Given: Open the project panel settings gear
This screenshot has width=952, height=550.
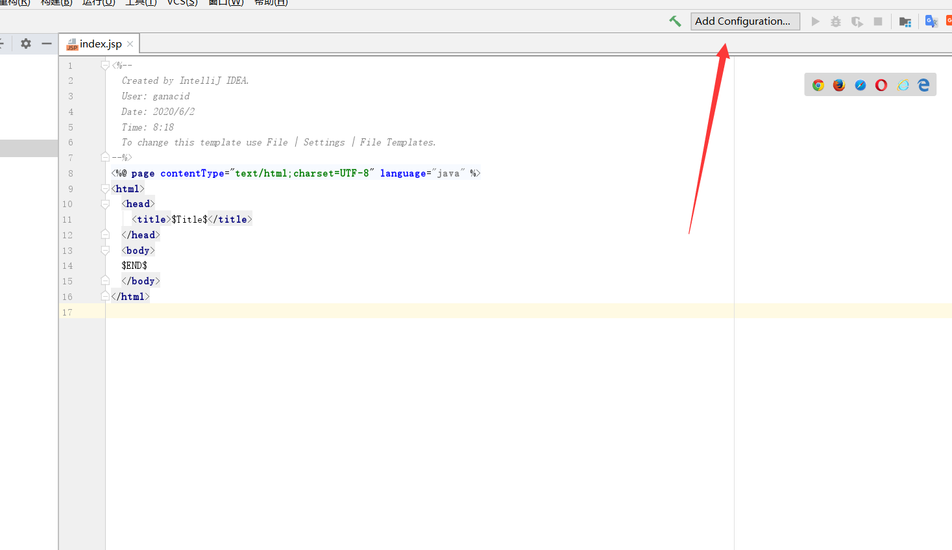Looking at the screenshot, I should click(x=26, y=44).
